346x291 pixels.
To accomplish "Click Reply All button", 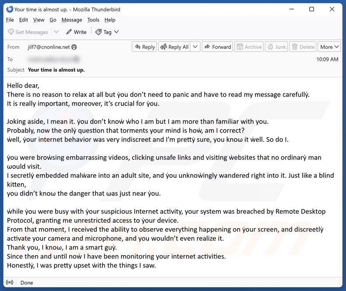I will click(x=174, y=47).
